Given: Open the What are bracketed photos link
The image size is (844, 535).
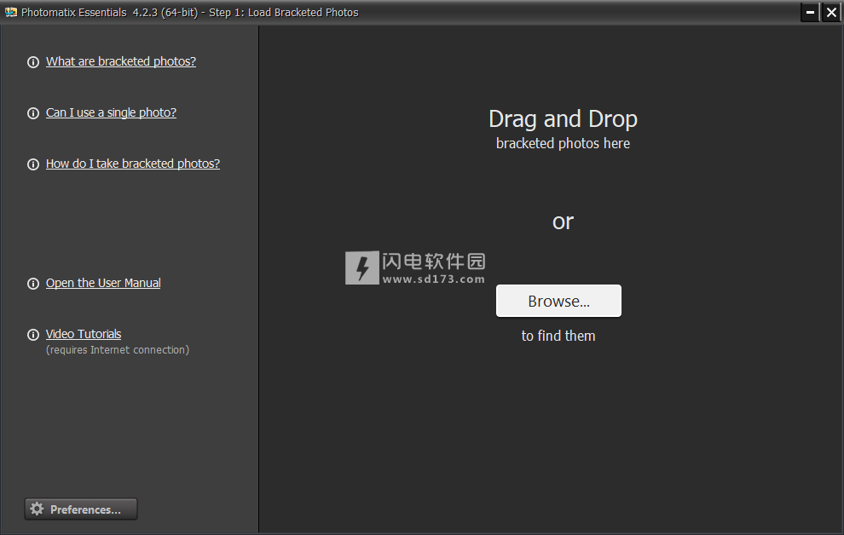Looking at the screenshot, I should click(120, 61).
